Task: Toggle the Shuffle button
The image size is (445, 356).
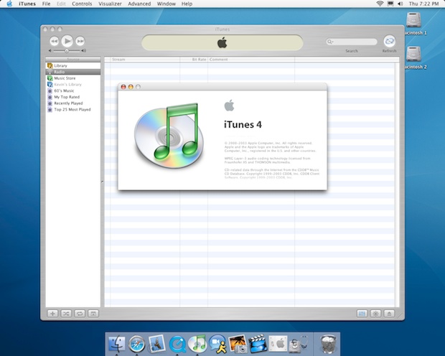Action: [x=66, y=314]
